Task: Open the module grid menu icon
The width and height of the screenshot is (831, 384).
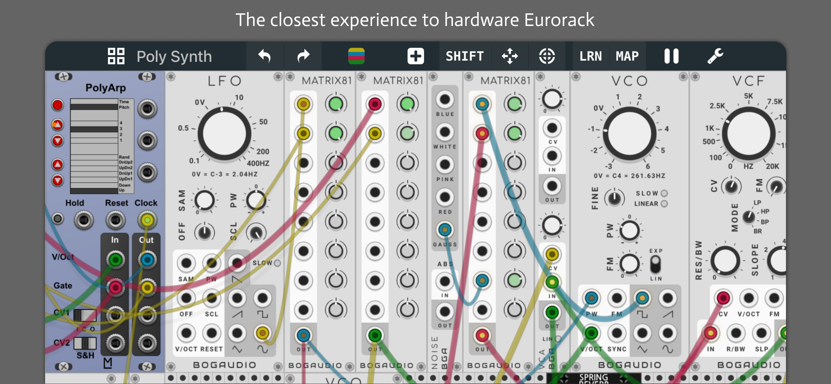Action: coord(116,56)
